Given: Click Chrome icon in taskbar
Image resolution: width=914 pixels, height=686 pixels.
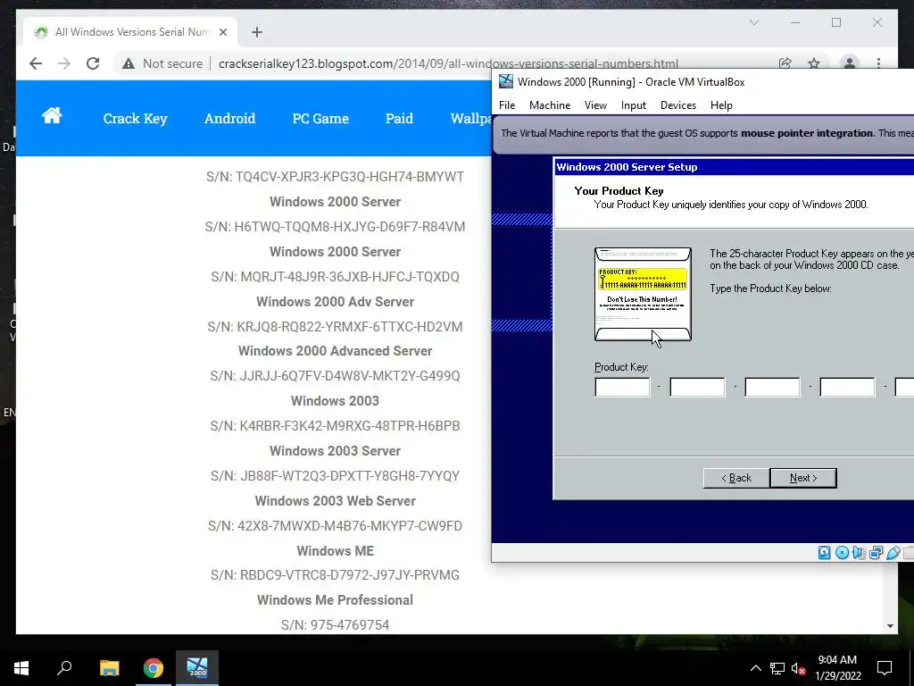Looking at the screenshot, I should tap(154, 668).
